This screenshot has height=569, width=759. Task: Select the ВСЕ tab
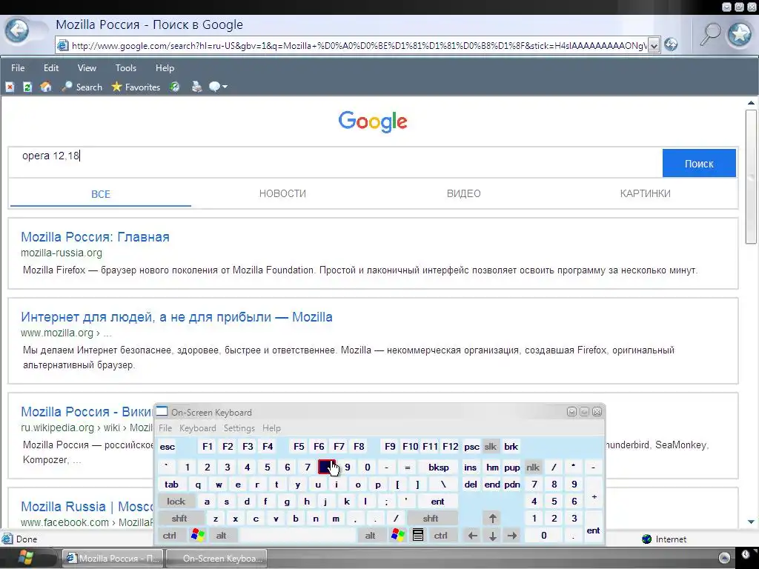(101, 194)
